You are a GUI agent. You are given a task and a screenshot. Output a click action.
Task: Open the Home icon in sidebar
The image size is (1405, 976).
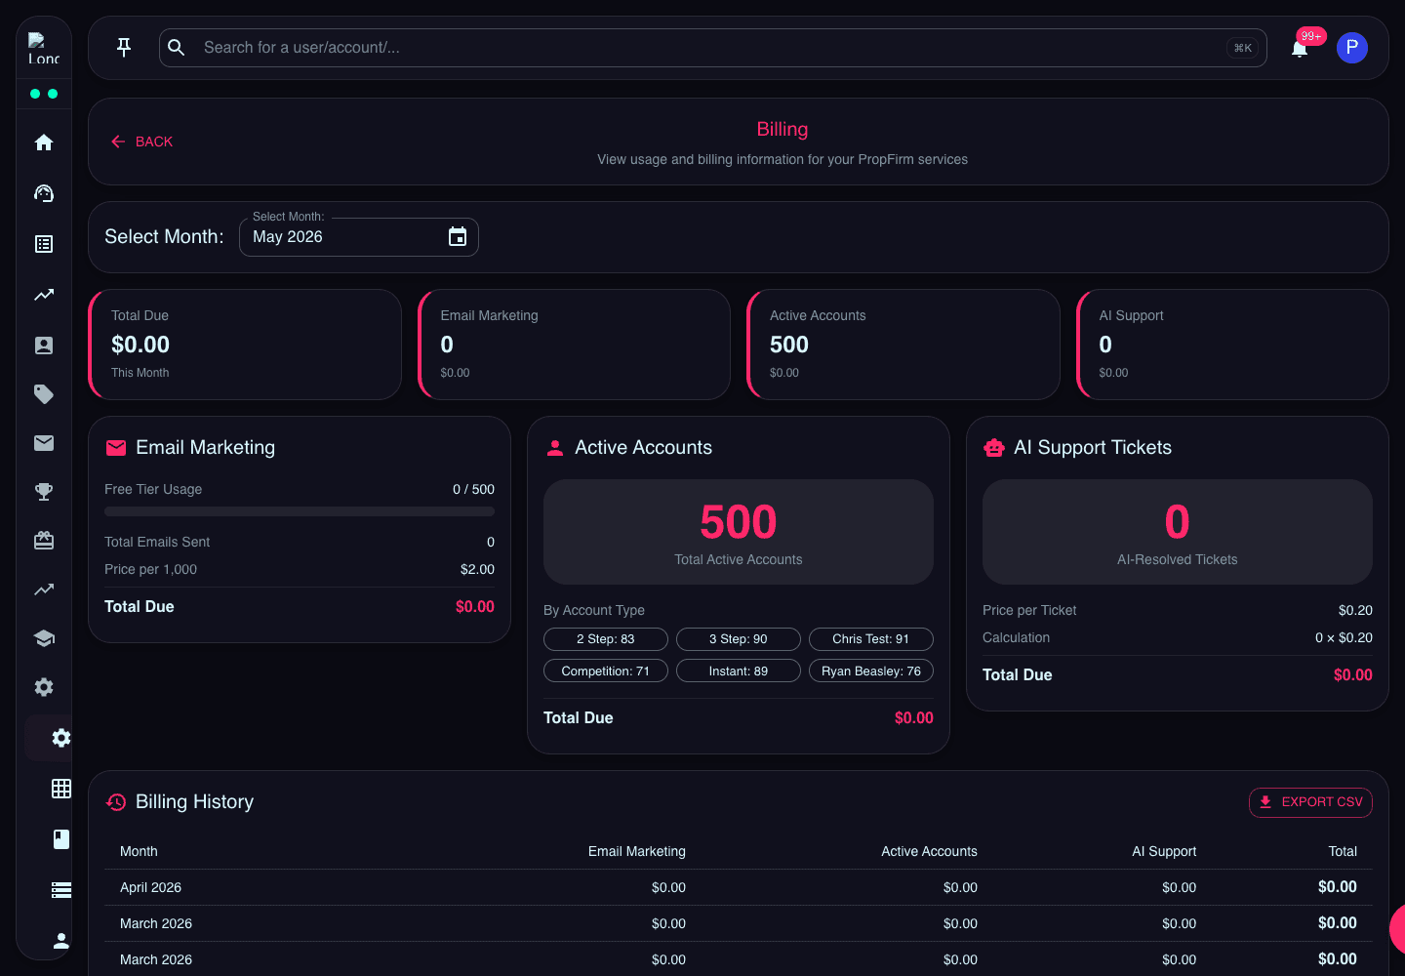44,142
